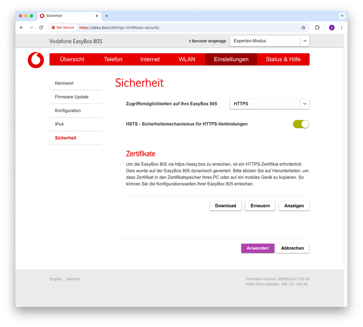The image size is (363, 327).
Task: Open a new browser tab
Action: (106, 16)
